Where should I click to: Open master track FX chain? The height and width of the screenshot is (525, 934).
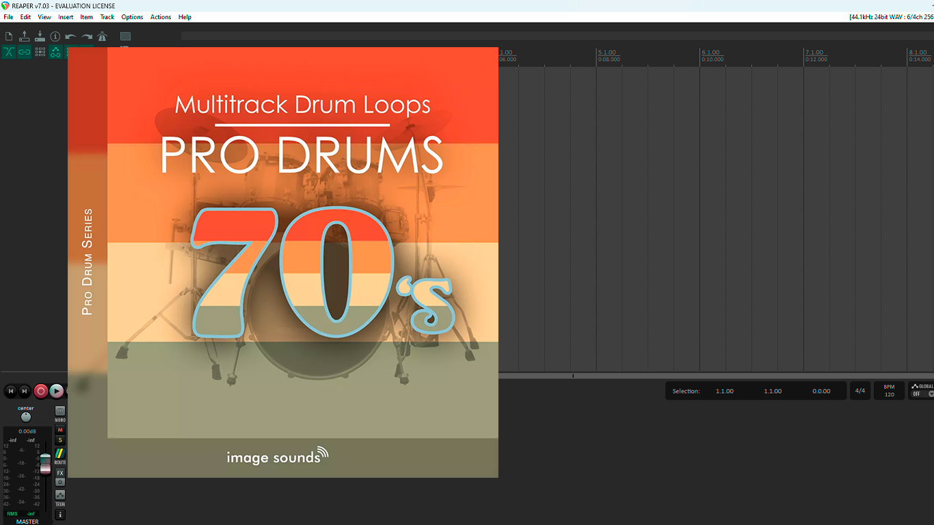pyautogui.click(x=60, y=473)
